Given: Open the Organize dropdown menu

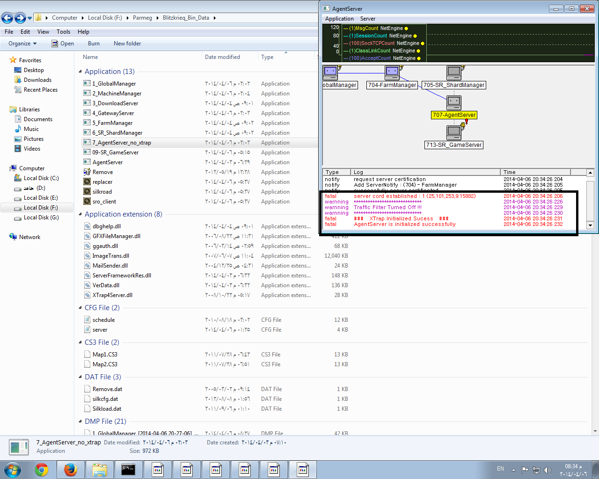Looking at the screenshot, I should pos(22,44).
